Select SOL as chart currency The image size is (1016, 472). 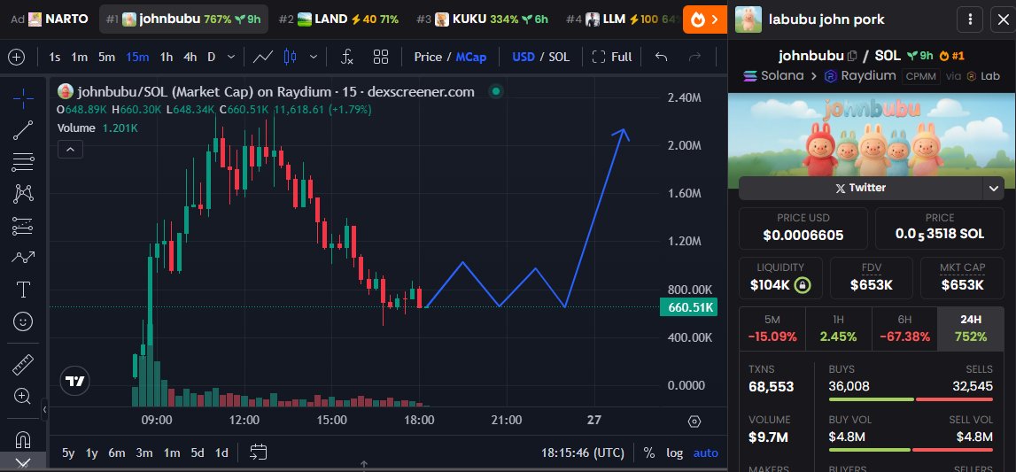click(559, 57)
